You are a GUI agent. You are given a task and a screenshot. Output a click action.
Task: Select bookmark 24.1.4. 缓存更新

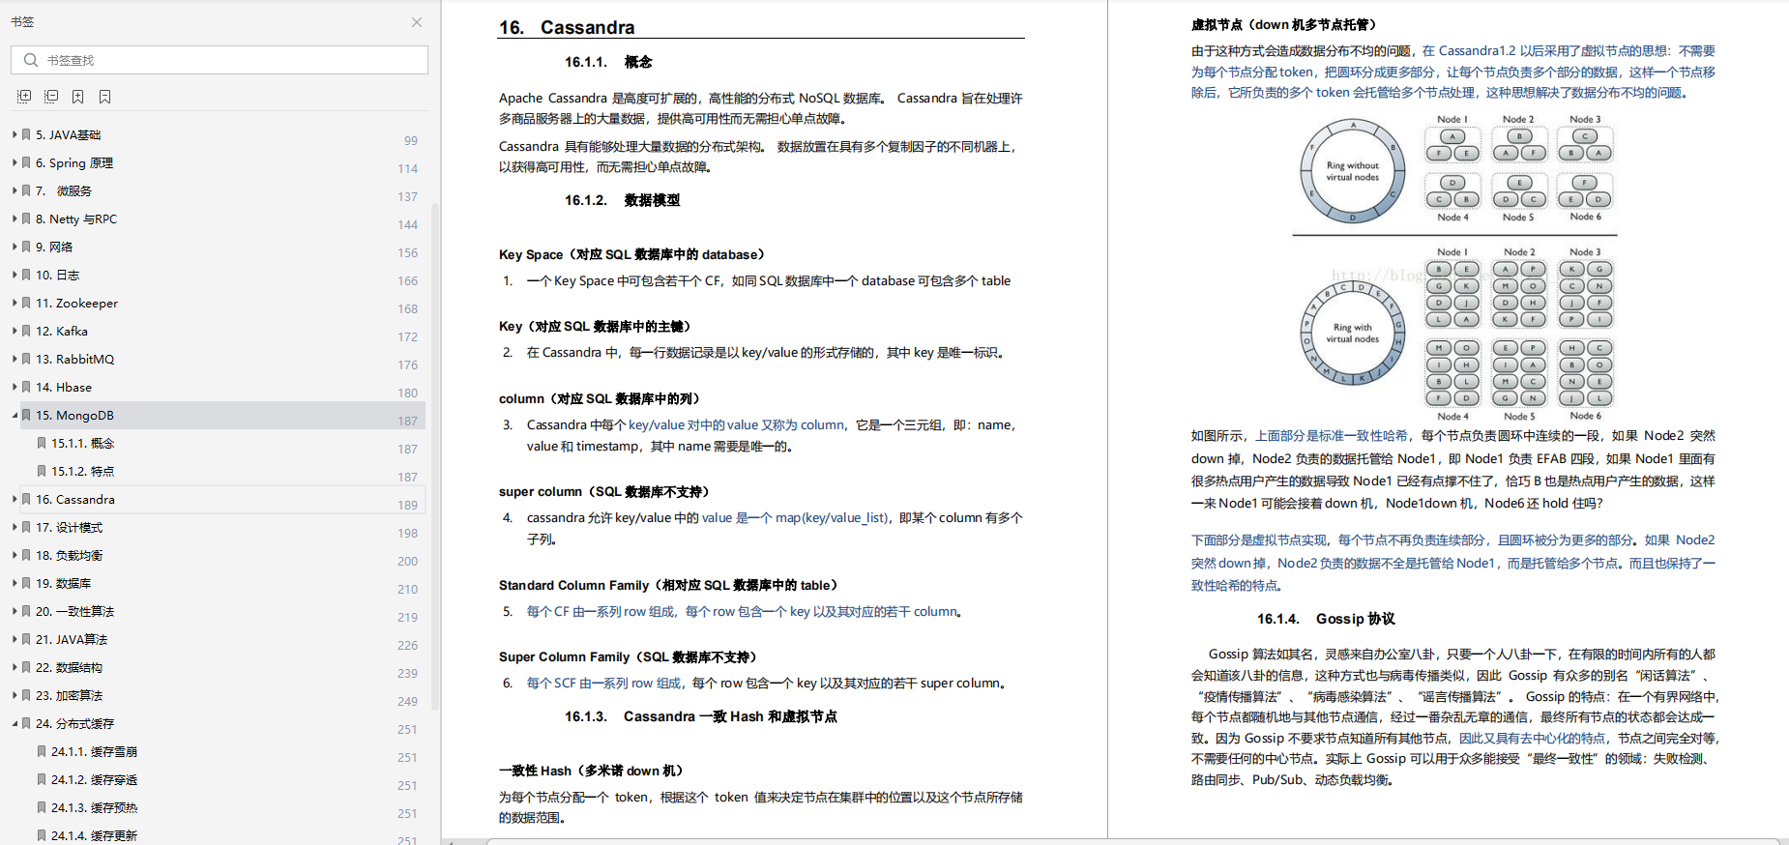point(95,836)
